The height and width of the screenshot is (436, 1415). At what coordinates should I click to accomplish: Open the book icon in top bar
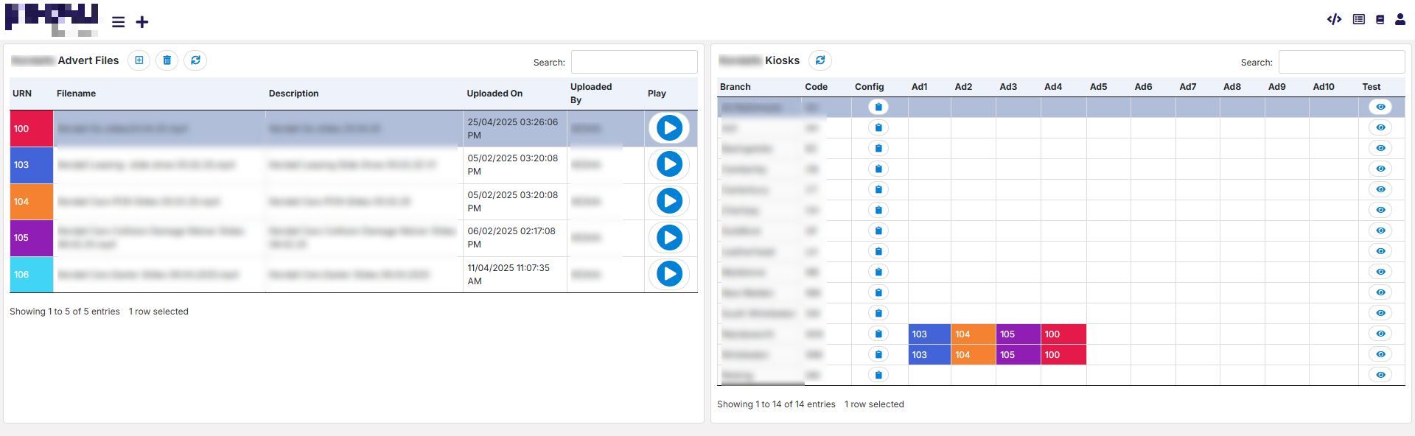click(x=1380, y=20)
